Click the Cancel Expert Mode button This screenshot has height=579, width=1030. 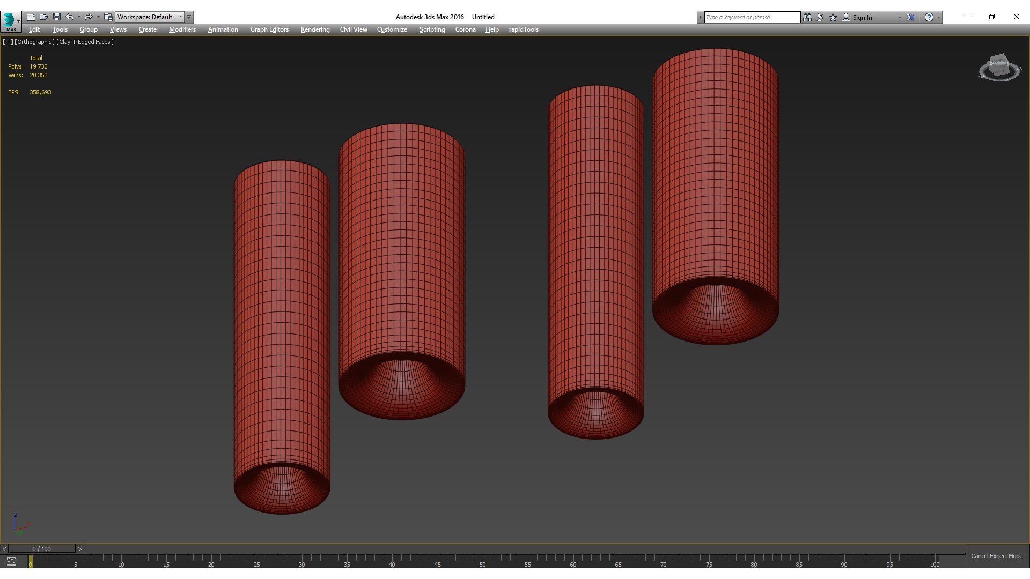pyautogui.click(x=996, y=556)
